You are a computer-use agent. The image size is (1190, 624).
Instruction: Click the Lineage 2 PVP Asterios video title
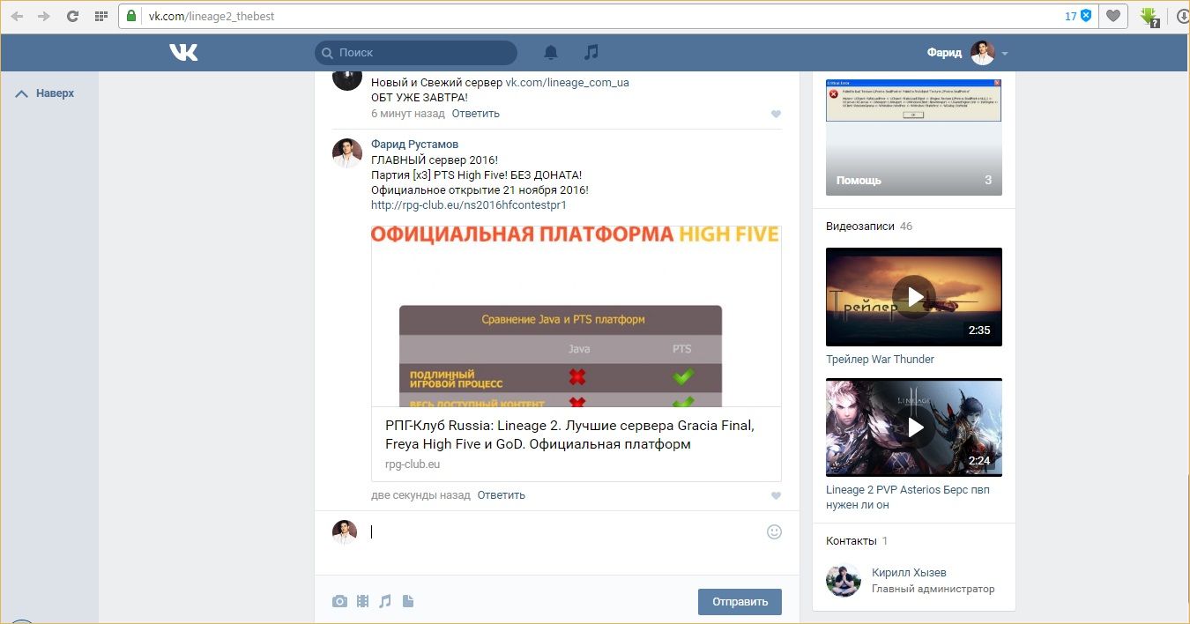click(x=908, y=498)
